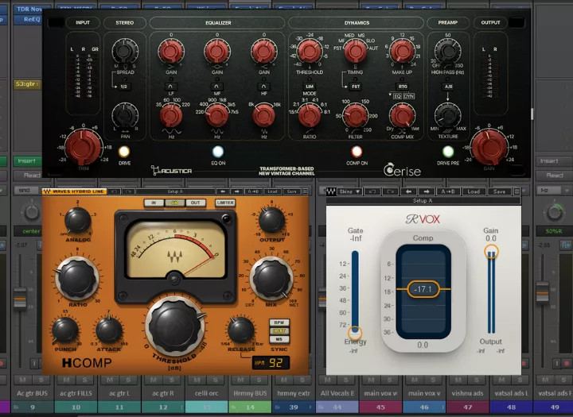This screenshot has width=573, height=417.
Task: Click the H-Comp MIX knob
Action: (271, 278)
